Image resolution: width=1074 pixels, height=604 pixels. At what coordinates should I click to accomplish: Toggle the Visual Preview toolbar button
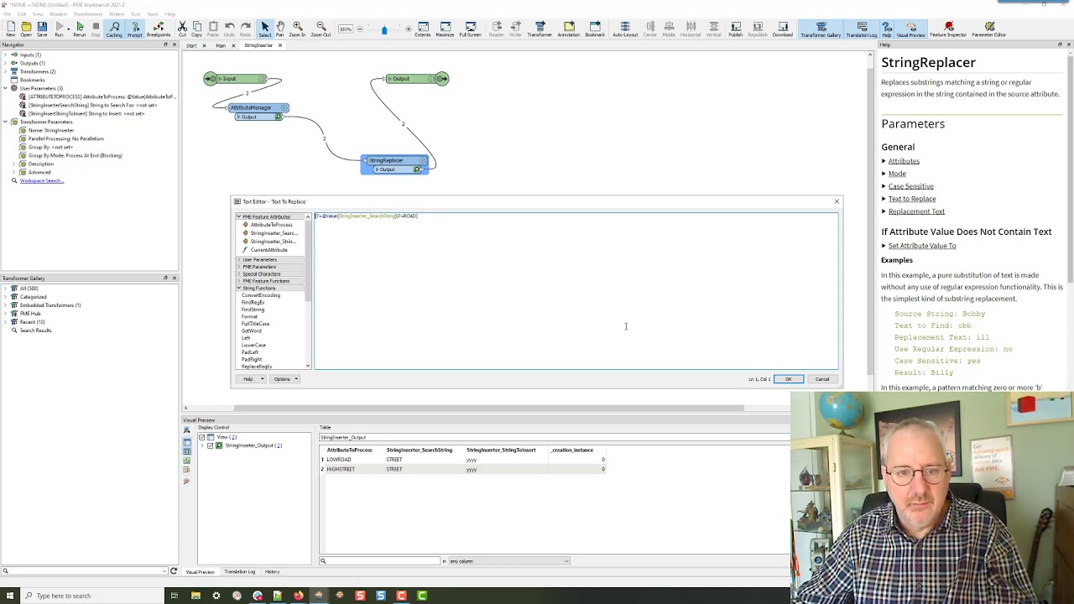pos(911,29)
